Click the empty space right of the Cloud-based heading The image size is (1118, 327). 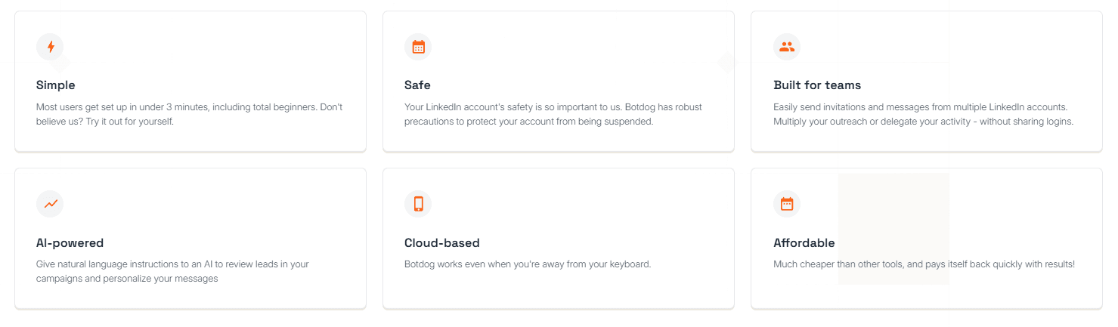605,243
